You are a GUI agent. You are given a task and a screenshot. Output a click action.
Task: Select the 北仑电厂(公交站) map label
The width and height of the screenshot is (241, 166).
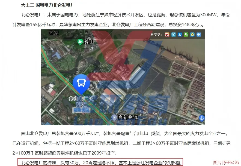coord(81,102)
